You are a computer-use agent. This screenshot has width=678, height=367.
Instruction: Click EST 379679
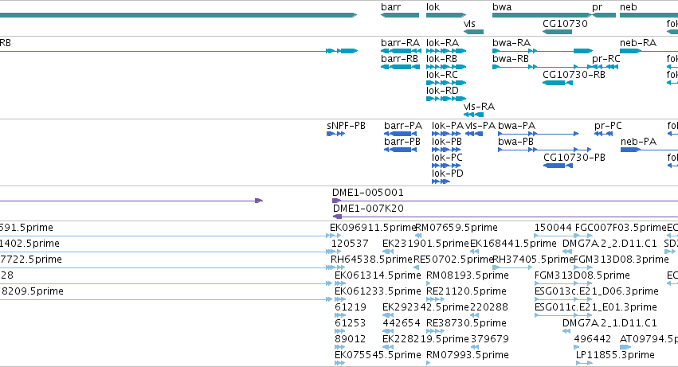pos(475,347)
